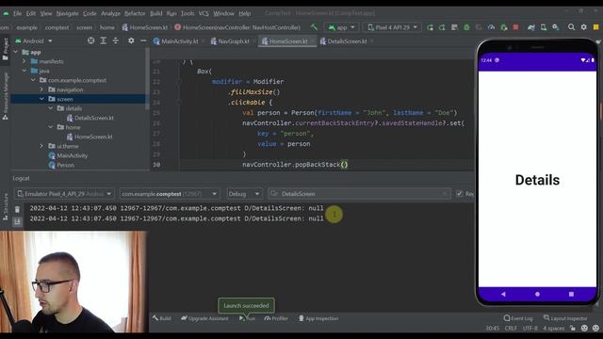Hide the Project panel with minus icon
This screenshot has width=603, height=339.
point(143,40)
